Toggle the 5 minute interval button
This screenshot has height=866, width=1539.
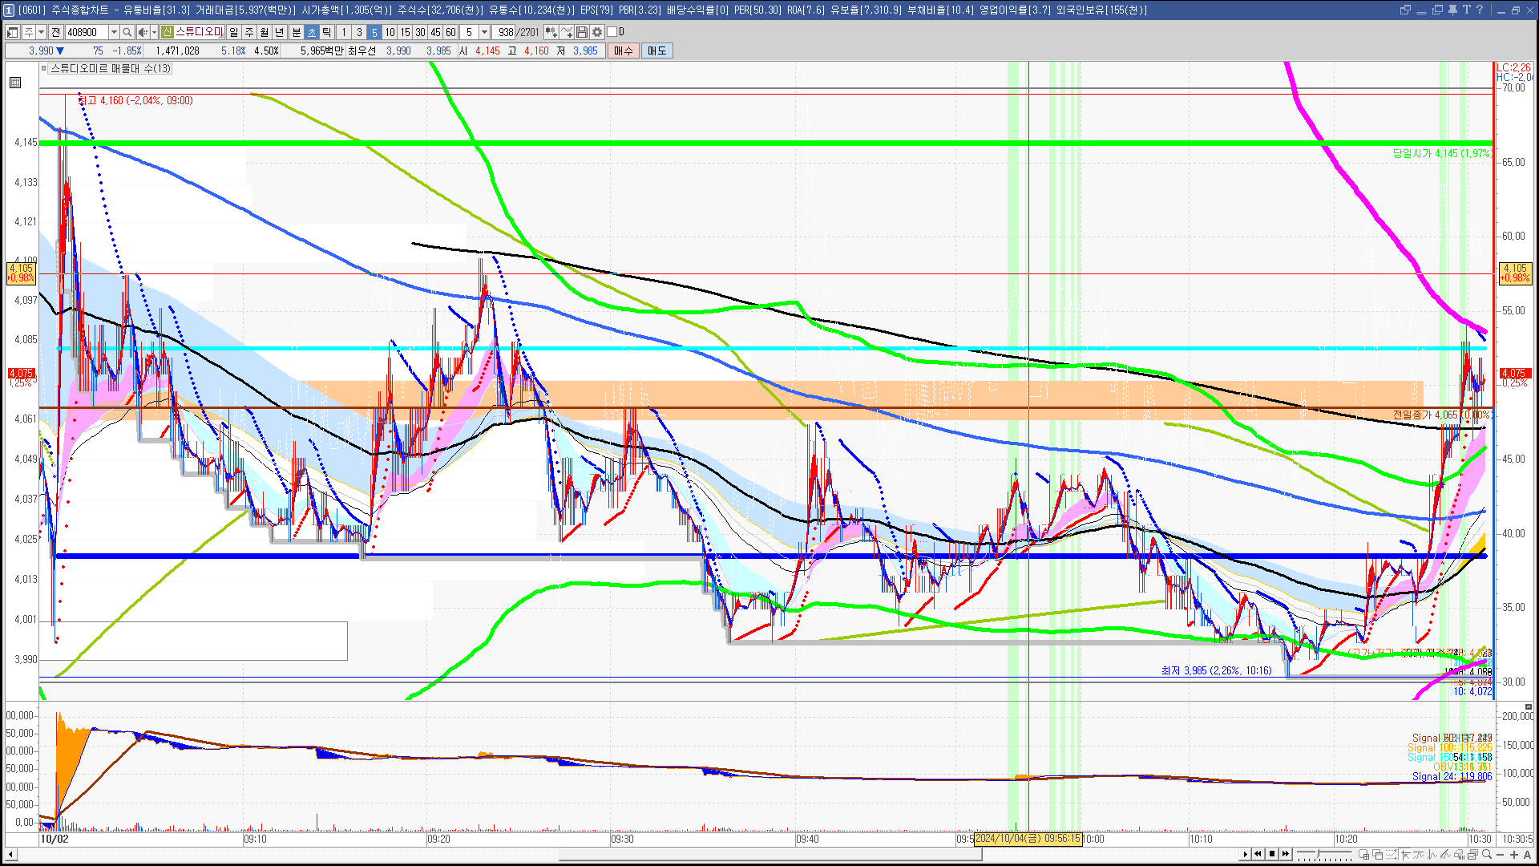pos(374,32)
